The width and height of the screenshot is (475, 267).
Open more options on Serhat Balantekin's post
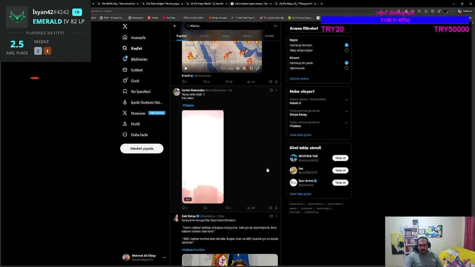pyautogui.click(x=276, y=90)
